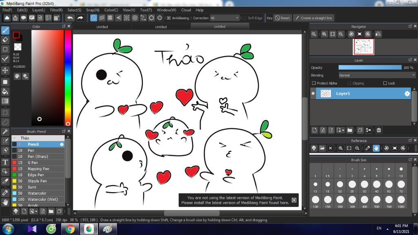418x235 pixels.
Task: Collapse the Thảo brush group
Action: [x=14, y=138]
